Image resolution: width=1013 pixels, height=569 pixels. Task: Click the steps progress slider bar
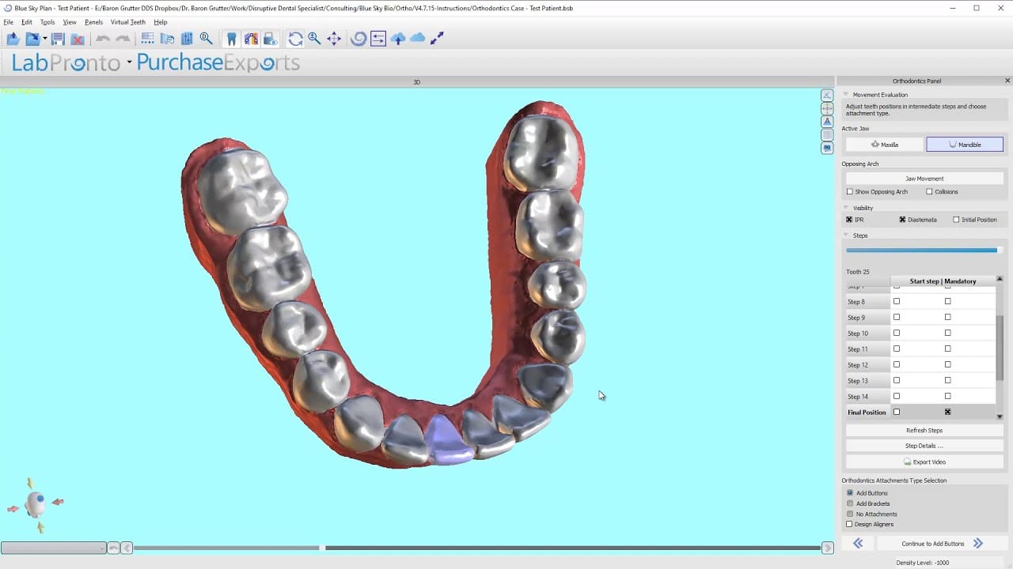(x=924, y=251)
